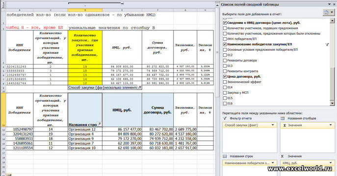Uncheck Цена договора, руб. field
This screenshot has width=337, height=176.
(x=225, y=76)
